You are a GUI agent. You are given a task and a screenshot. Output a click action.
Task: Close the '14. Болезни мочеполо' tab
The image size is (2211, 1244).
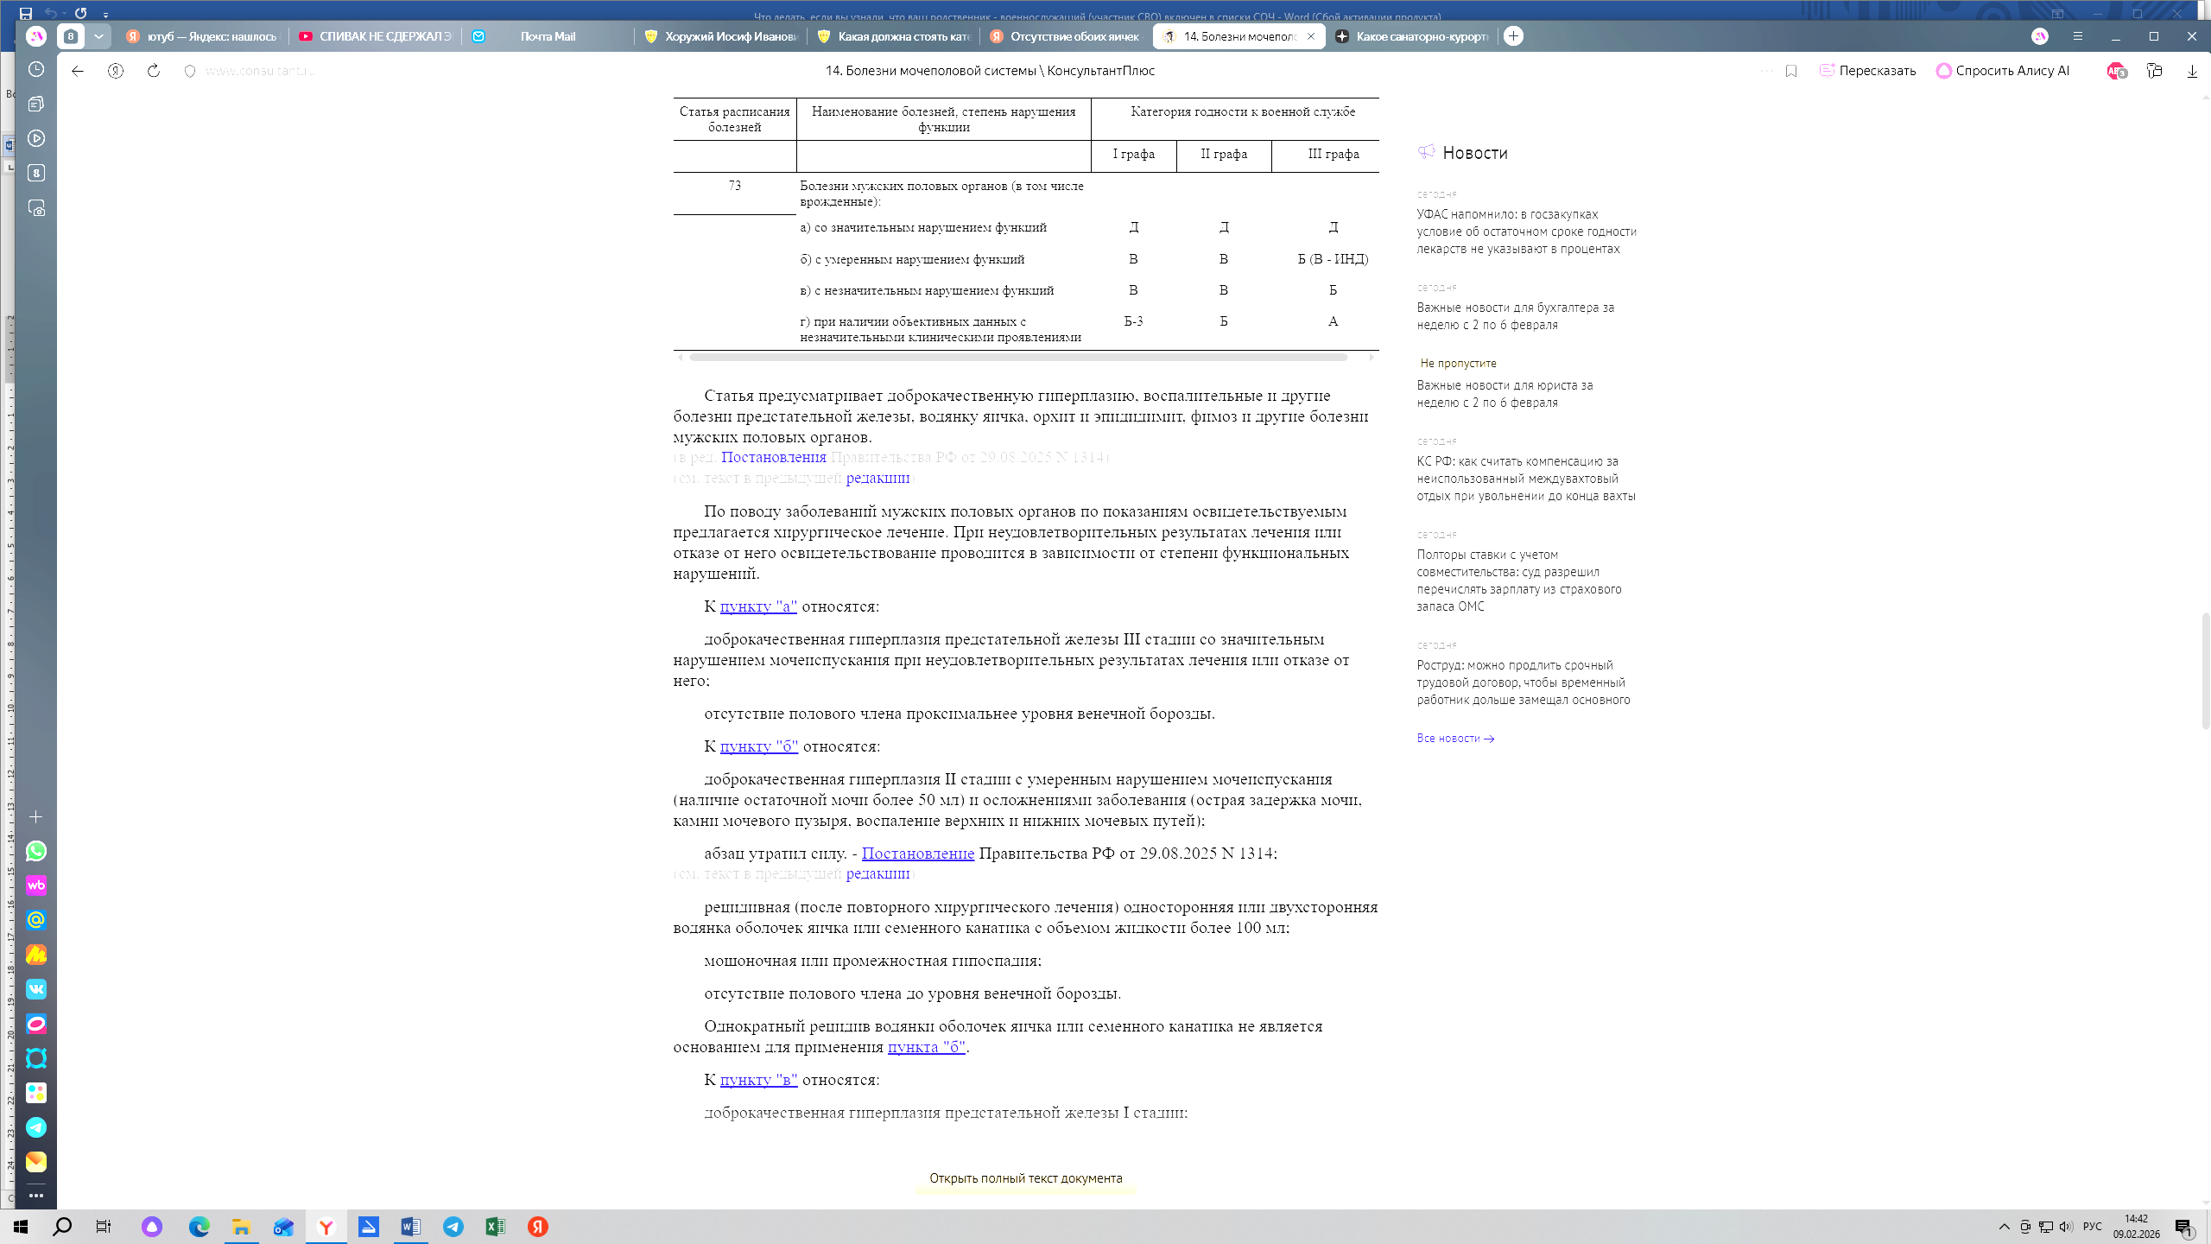[x=1311, y=36]
